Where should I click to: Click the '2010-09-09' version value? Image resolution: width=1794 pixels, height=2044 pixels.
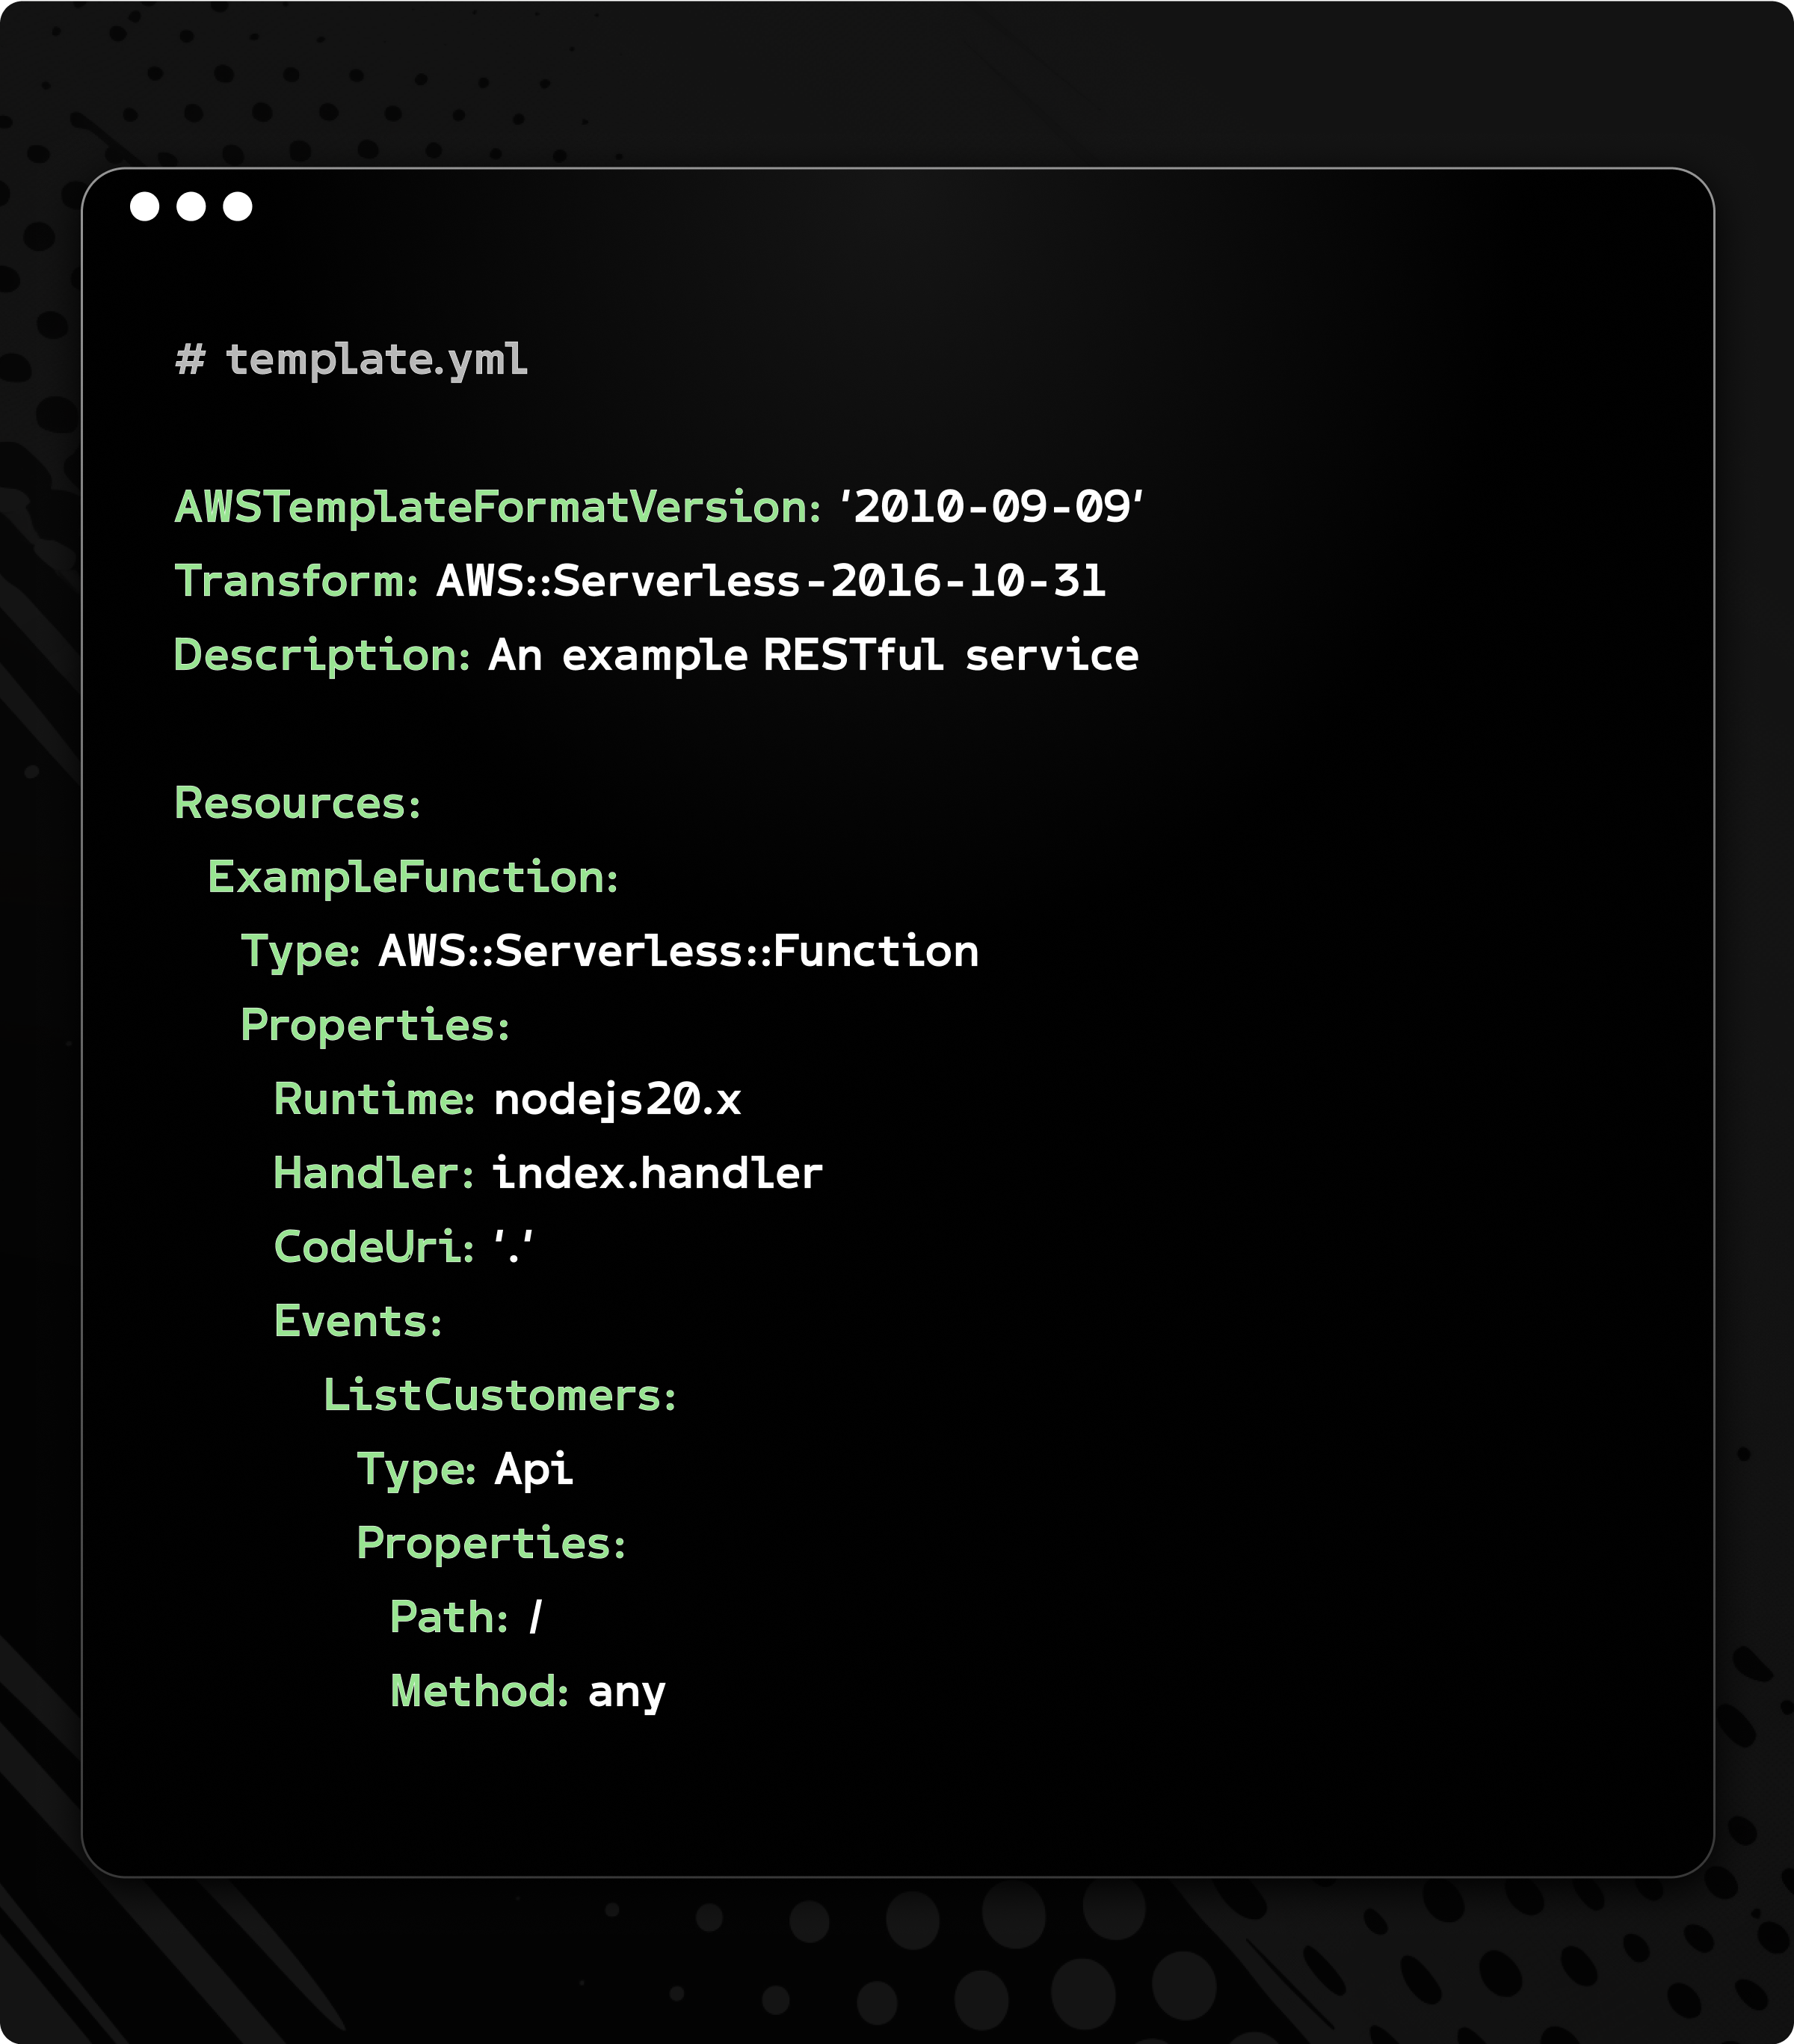pos(991,507)
